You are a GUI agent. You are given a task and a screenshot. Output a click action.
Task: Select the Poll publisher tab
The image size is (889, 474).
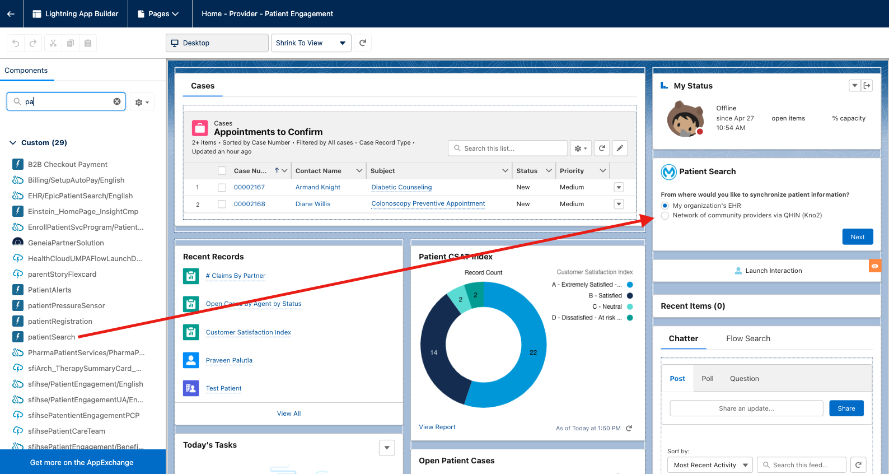pos(708,379)
